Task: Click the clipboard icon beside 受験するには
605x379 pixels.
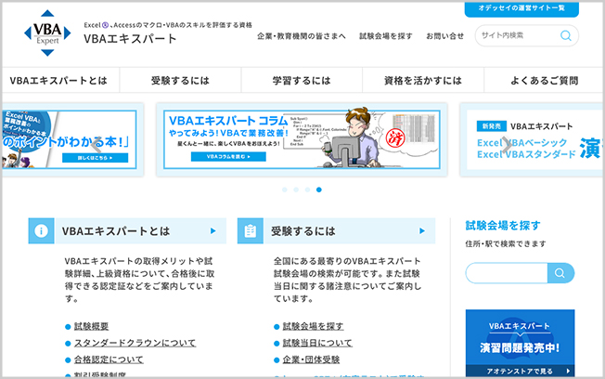Action: [x=251, y=231]
